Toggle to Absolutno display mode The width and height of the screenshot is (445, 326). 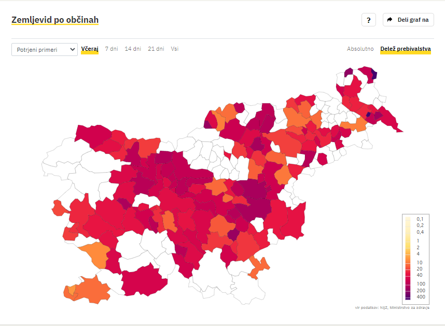pos(360,49)
